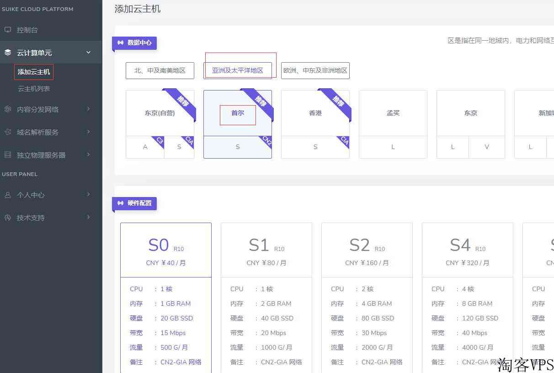Click the 个人中心 user icon
Image resolution: width=554 pixels, height=373 pixels.
[8, 195]
